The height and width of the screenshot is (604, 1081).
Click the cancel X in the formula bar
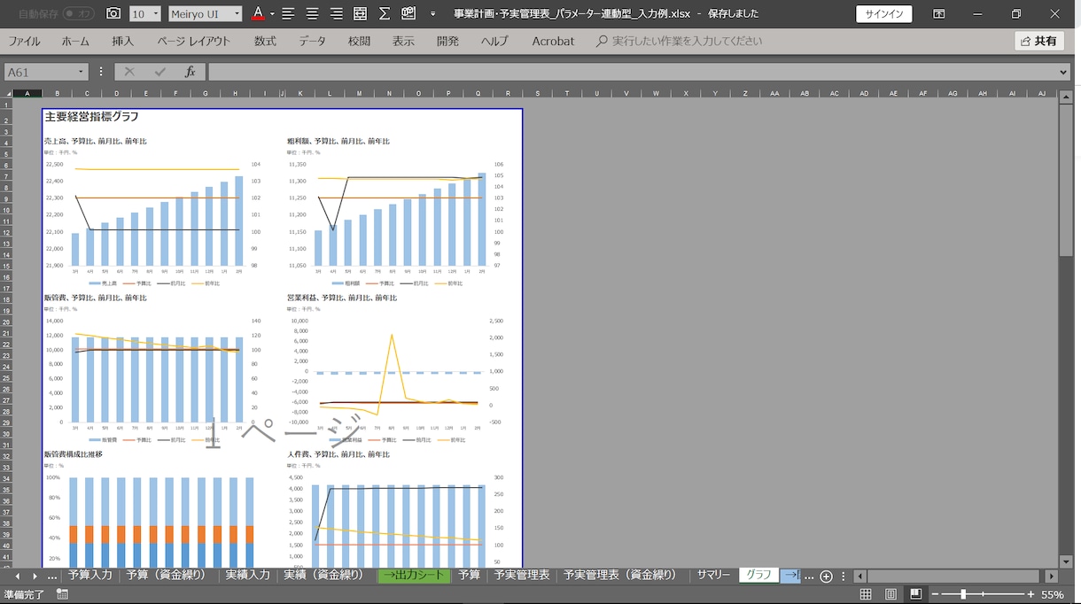tap(129, 72)
